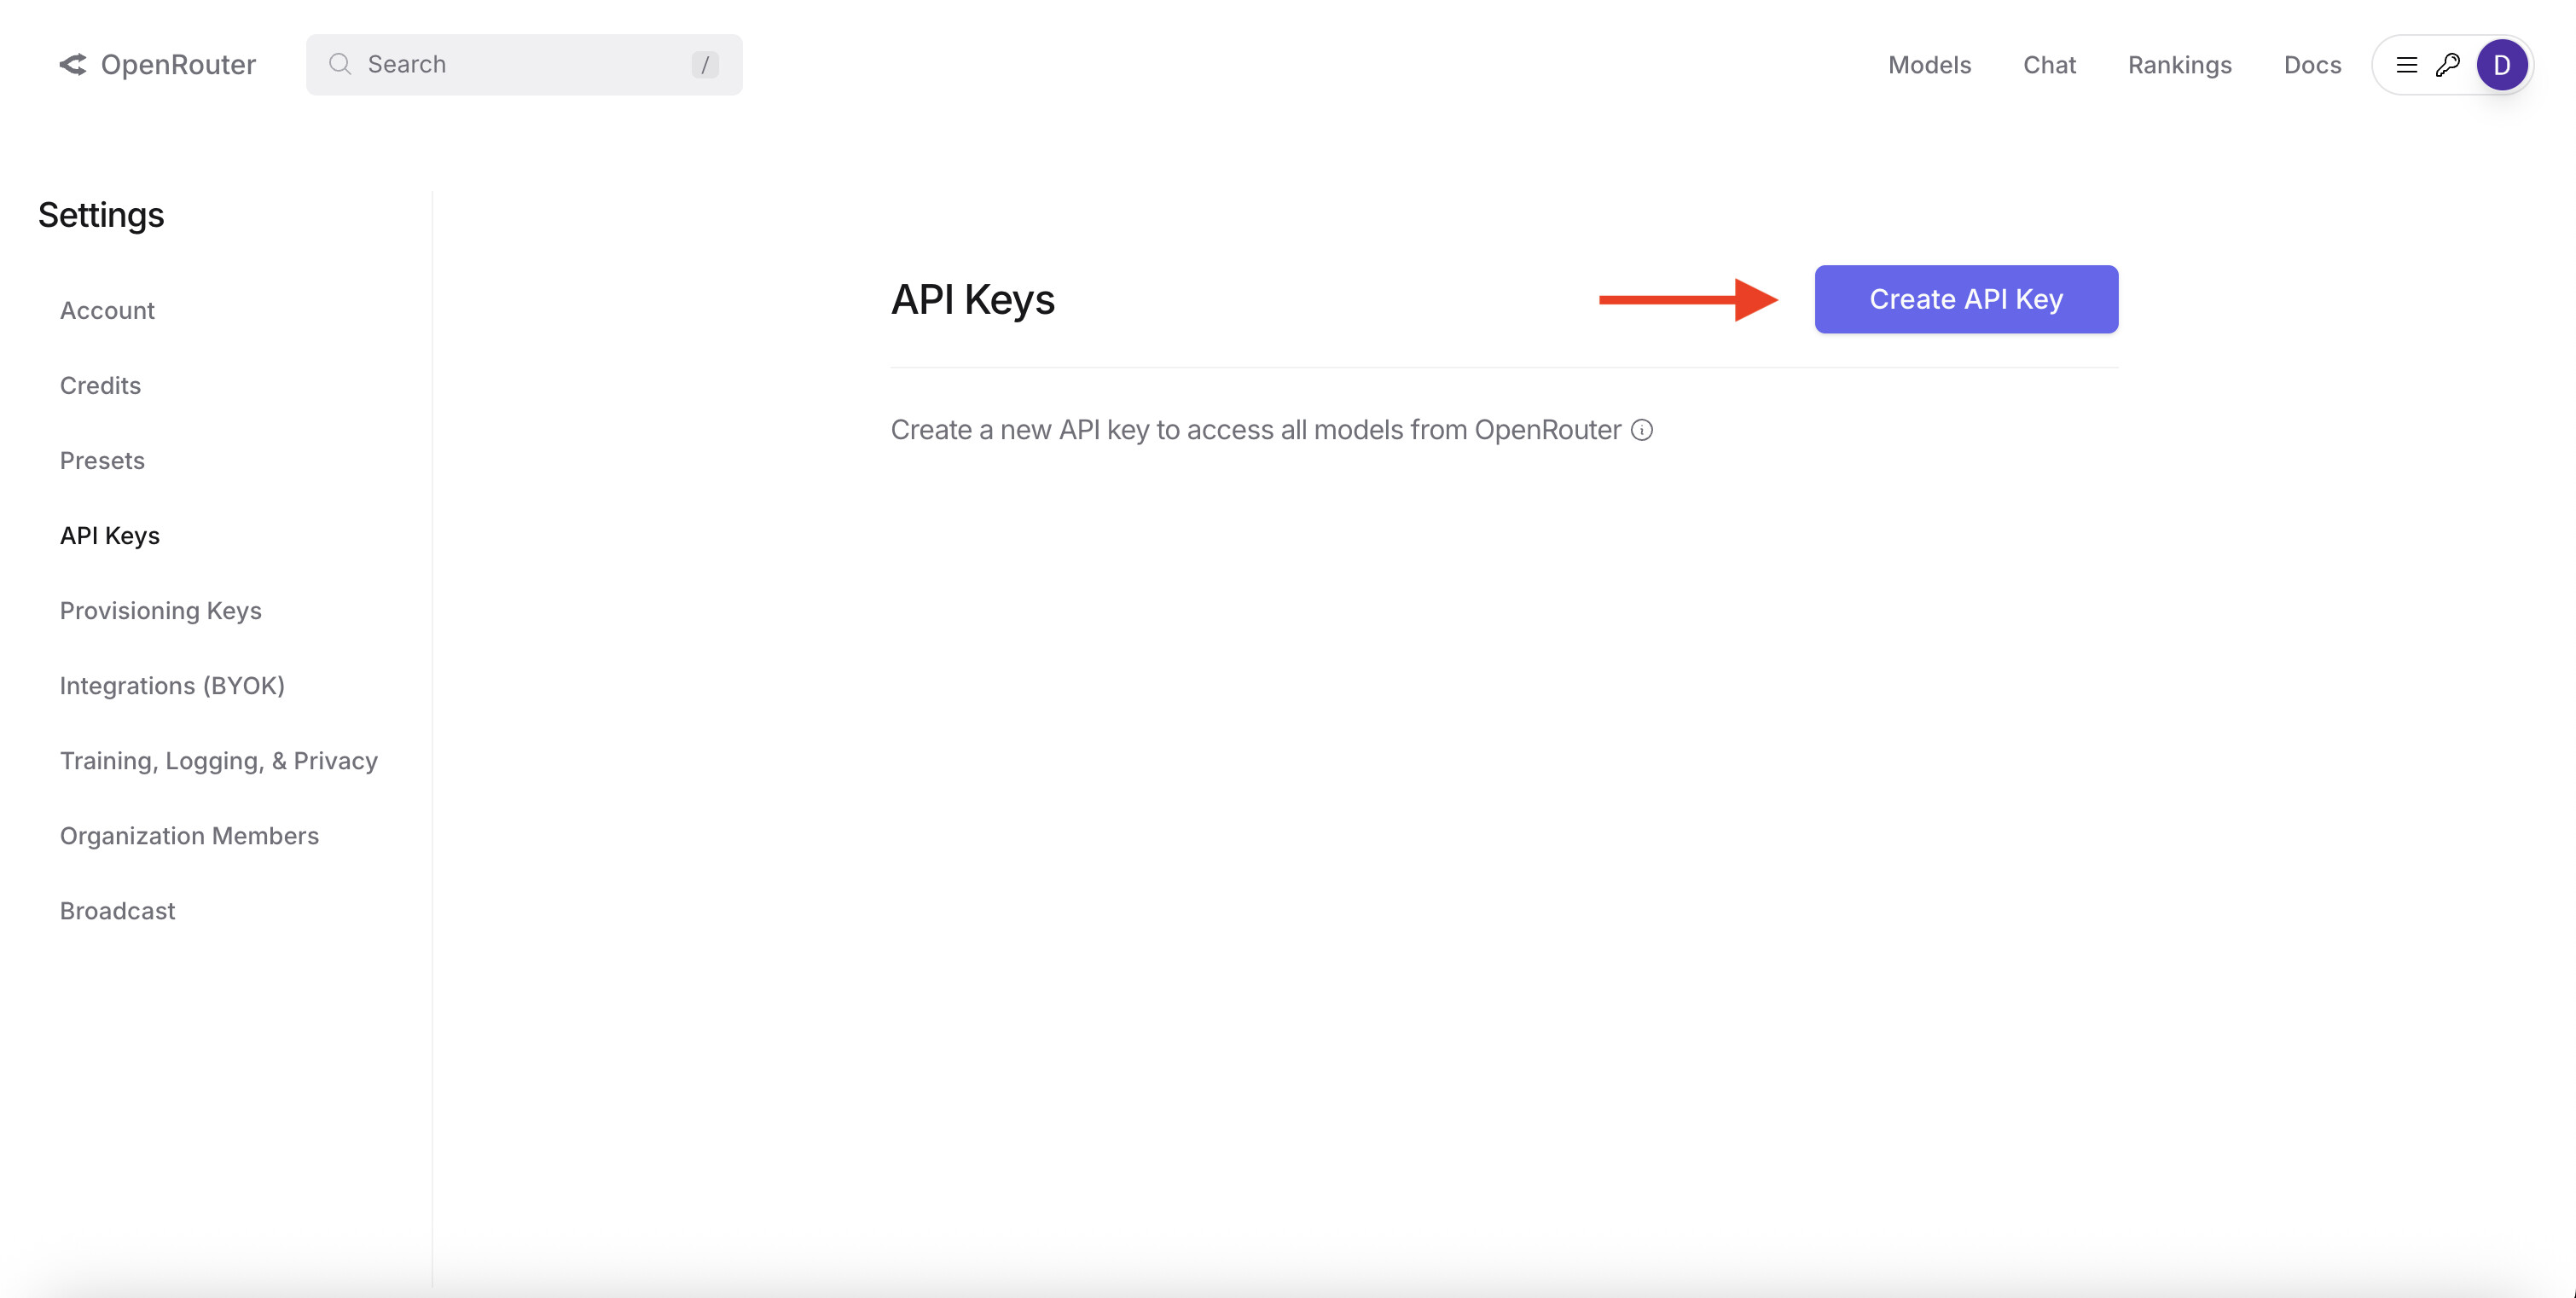Open the D user avatar
The width and height of the screenshot is (2576, 1298).
2501,65
